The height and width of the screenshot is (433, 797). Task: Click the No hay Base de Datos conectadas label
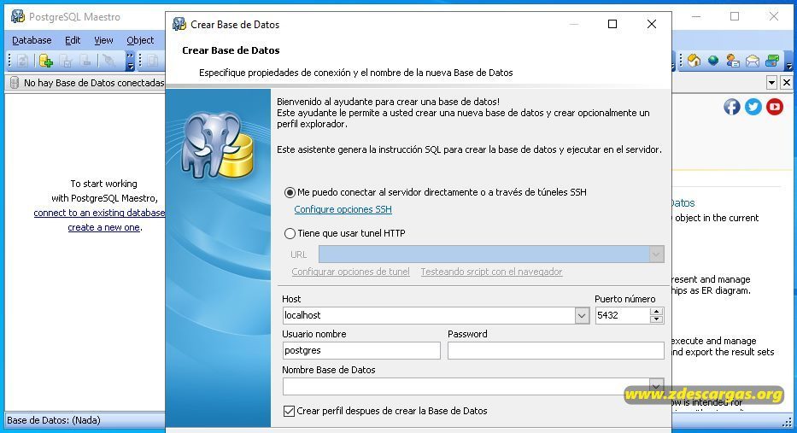[x=94, y=83]
